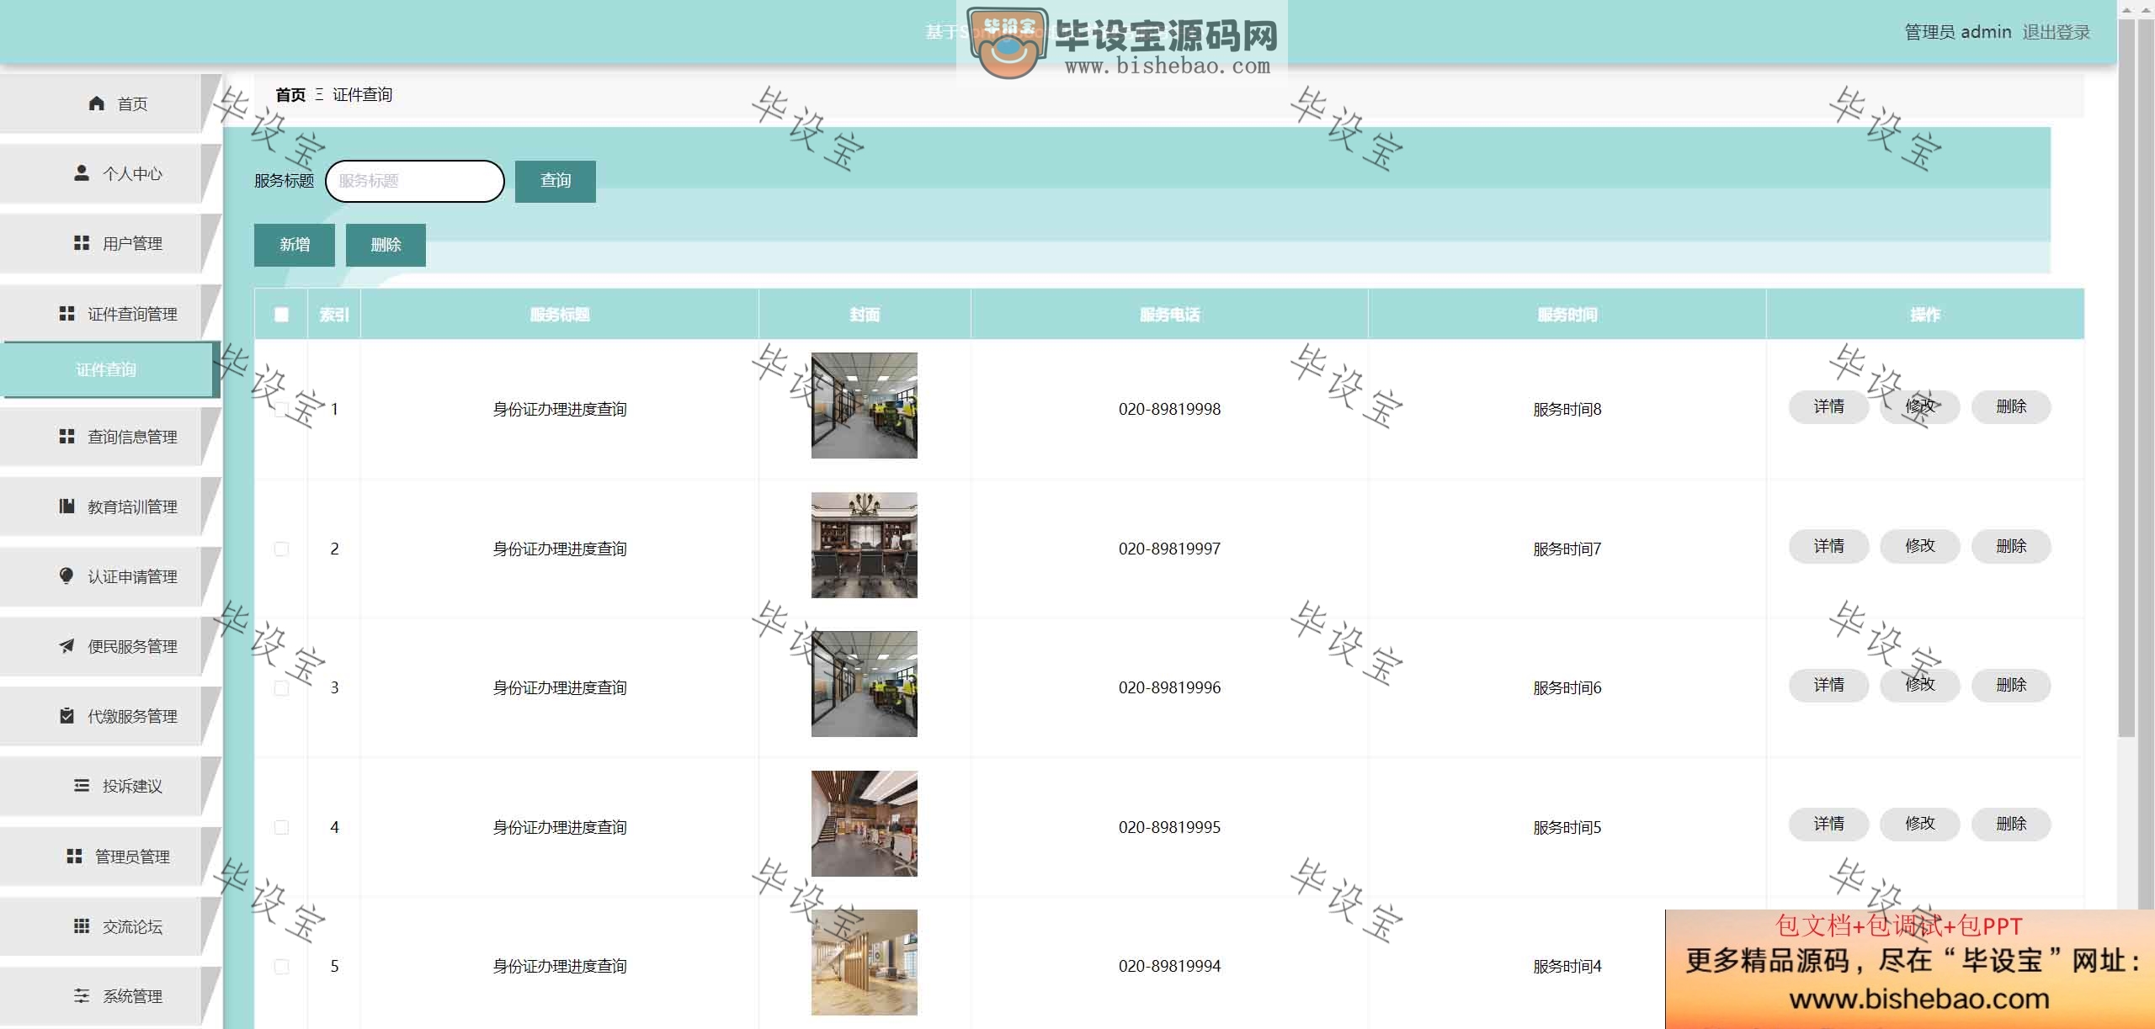Click the cover thumbnail in row 5
Screen dimensions: 2155x1029
865,963
